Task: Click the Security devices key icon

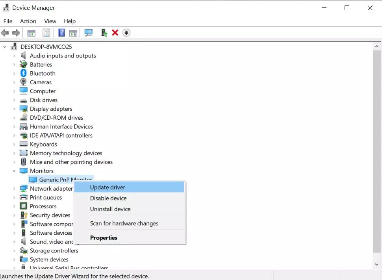Action: coord(24,215)
